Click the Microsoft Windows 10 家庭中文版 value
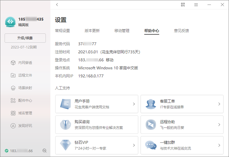This screenshot has height=157, width=229. click(x=108, y=68)
